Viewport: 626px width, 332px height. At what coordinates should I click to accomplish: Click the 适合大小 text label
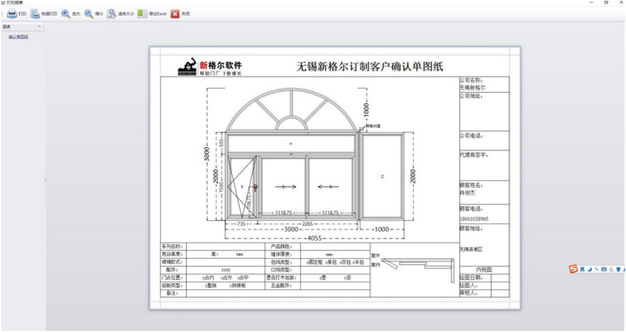click(x=126, y=14)
